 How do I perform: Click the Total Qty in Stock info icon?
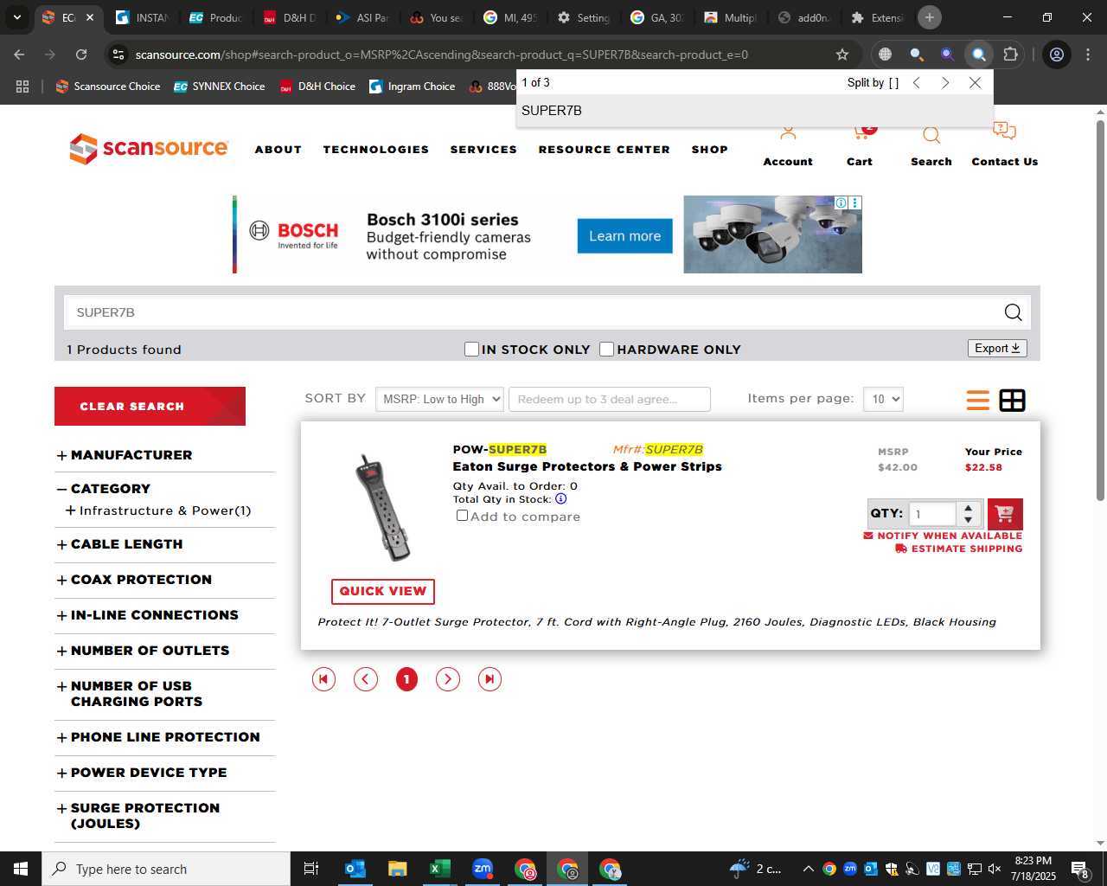click(x=560, y=498)
